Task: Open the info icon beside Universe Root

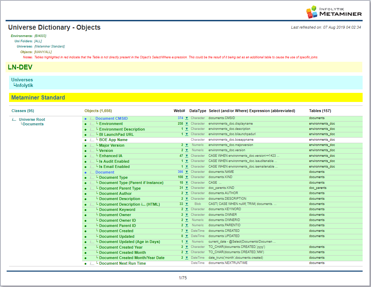Action: (14, 120)
